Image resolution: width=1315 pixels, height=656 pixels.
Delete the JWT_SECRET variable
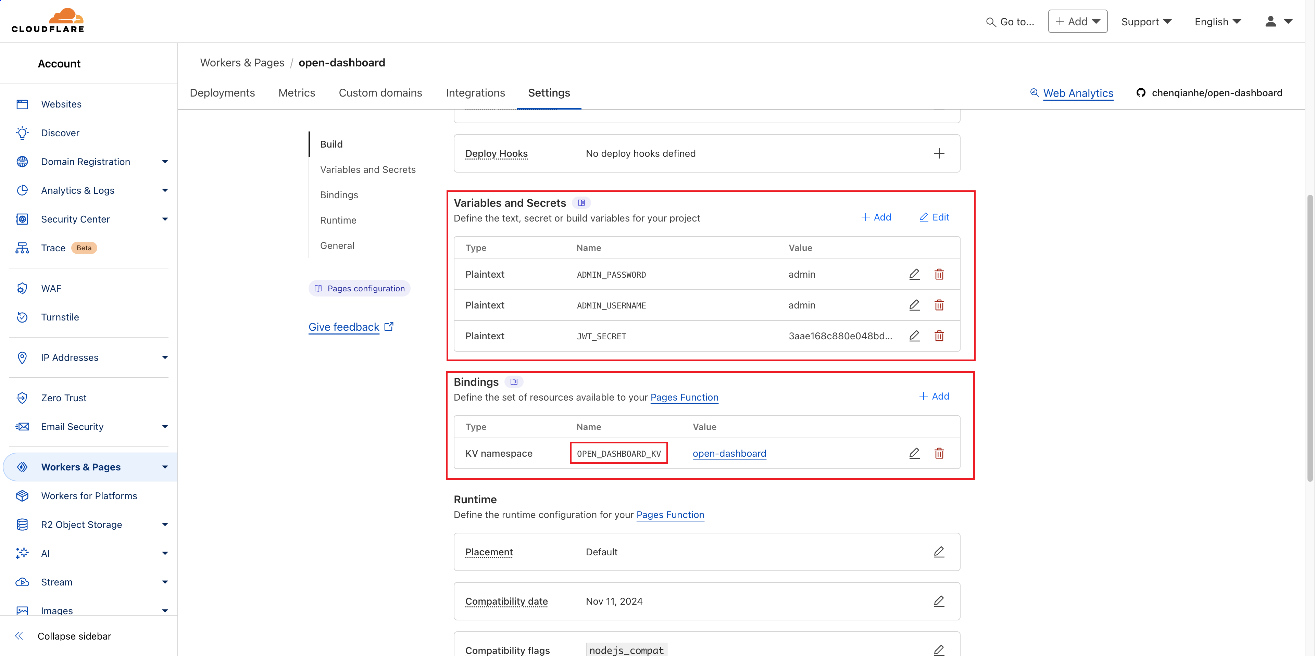pos(939,336)
